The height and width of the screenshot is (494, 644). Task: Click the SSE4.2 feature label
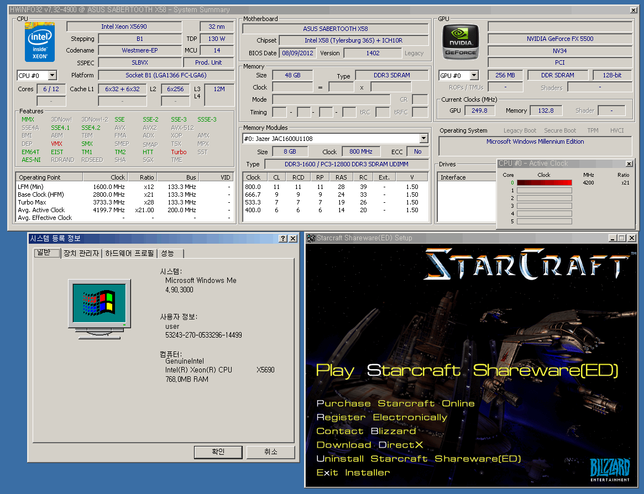pyautogui.click(x=91, y=128)
